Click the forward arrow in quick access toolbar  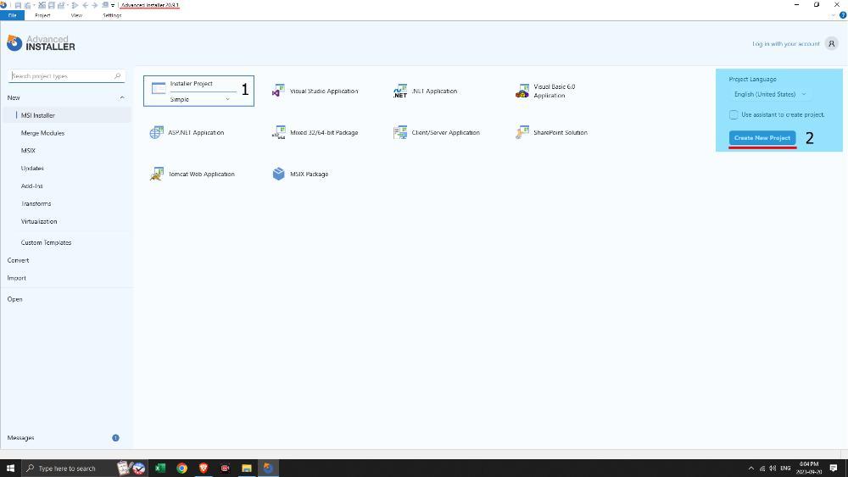(95, 5)
